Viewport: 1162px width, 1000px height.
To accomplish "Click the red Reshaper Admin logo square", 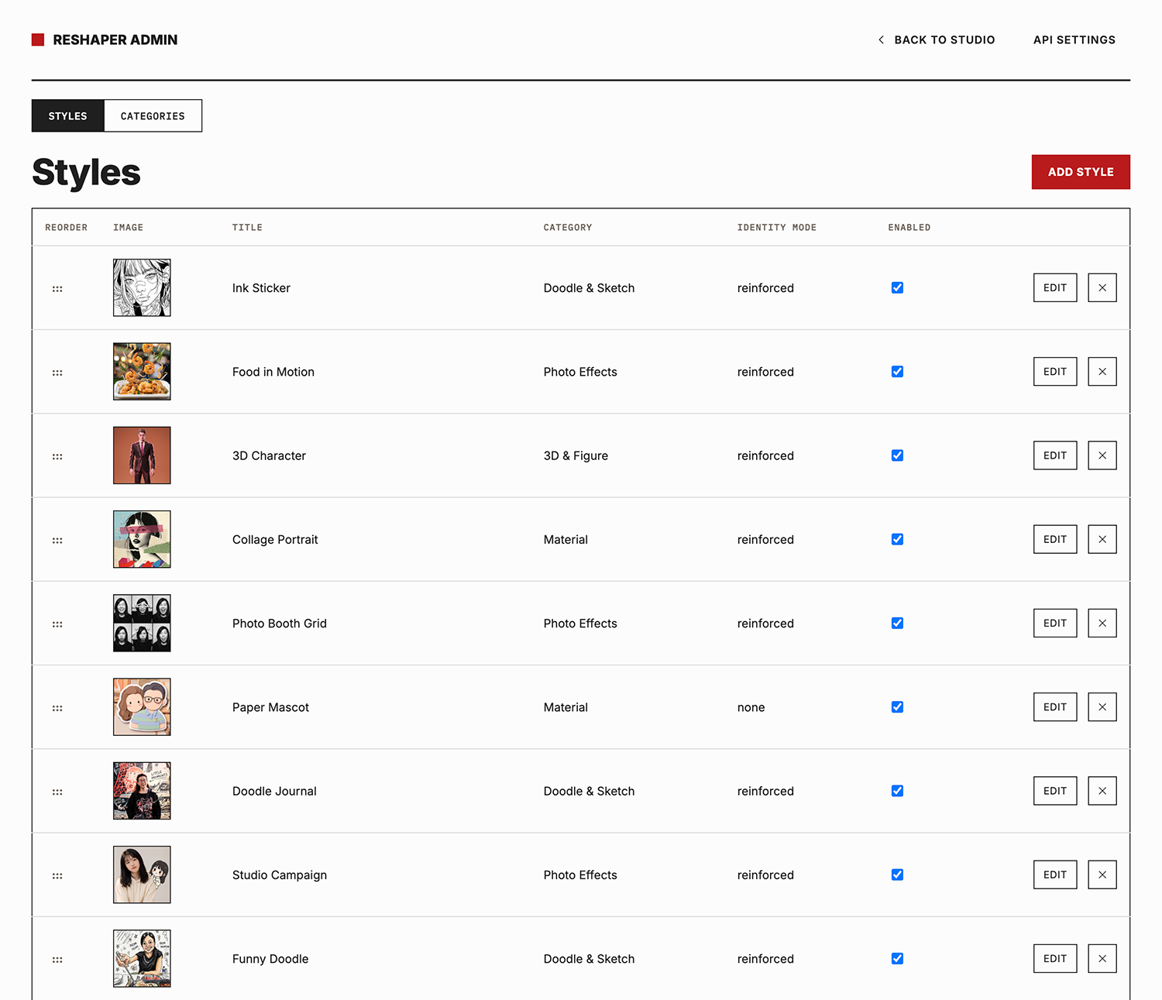I will pyautogui.click(x=38, y=40).
